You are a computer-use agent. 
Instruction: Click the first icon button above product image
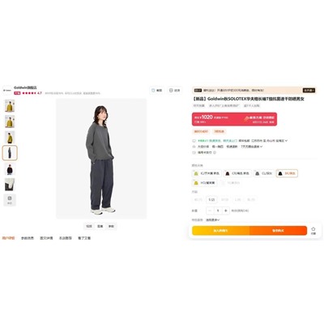[156, 90]
